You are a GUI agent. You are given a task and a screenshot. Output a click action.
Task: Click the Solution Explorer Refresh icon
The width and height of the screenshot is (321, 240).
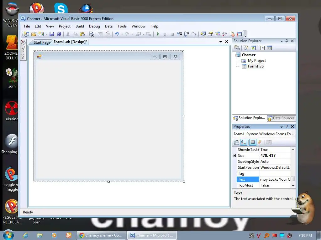[x=253, y=48]
